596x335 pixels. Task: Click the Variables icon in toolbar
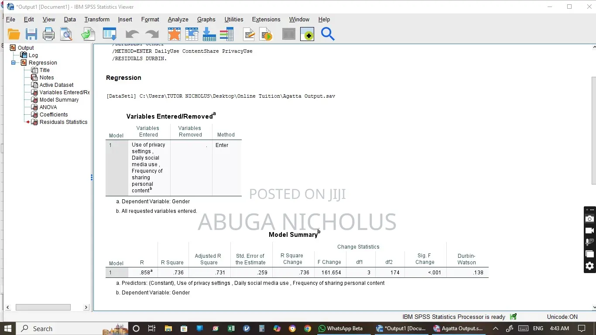click(226, 34)
